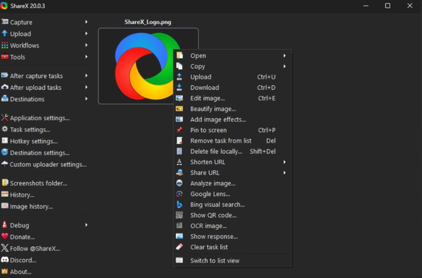Click the Beautify image yellow icon
The image size is (422, 278).
(x=179, y=109)
